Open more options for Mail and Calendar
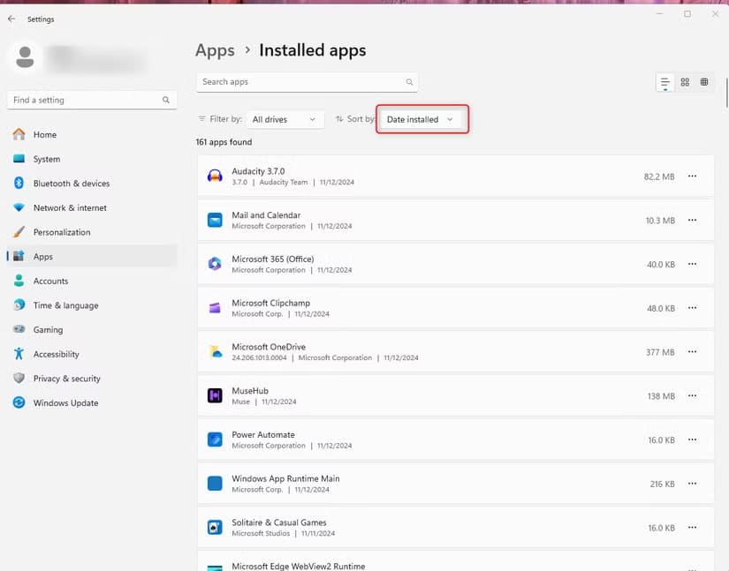Image resolution: width=729 pixels, height=571 pixels. point(692,220)
